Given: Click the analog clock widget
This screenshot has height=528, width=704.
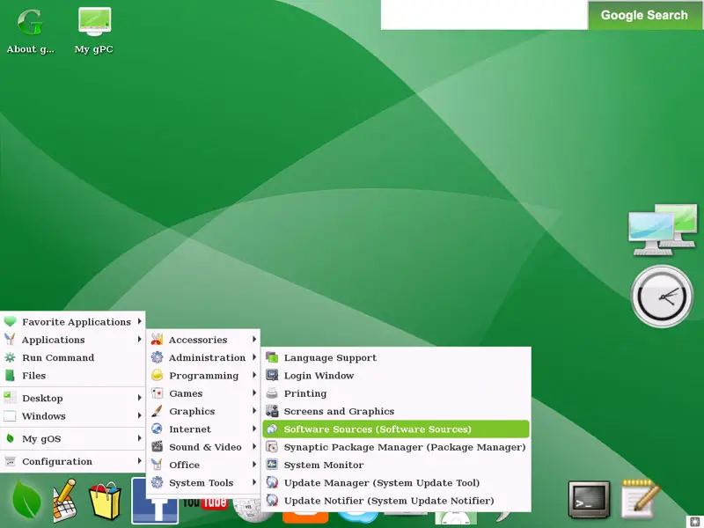Looking at the screenshot, I should point(662,297).
